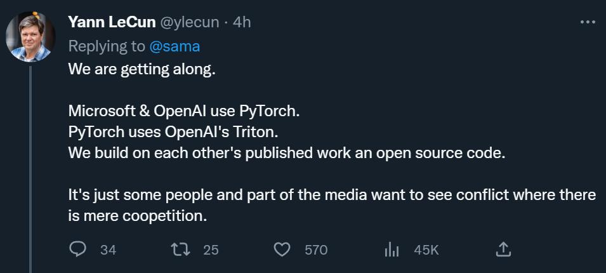Click the retweet arrows icon

click(x=180, y=250)
